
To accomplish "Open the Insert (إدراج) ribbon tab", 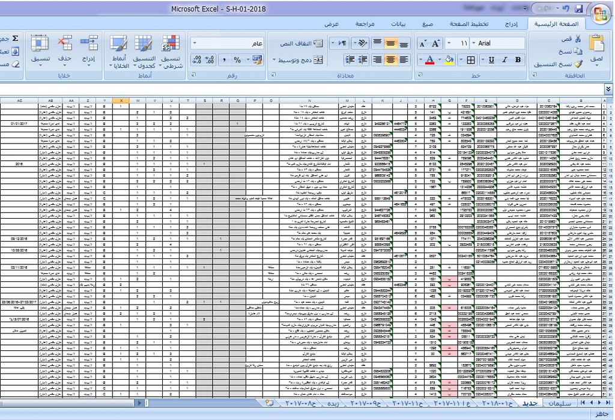I will point(511,24).
